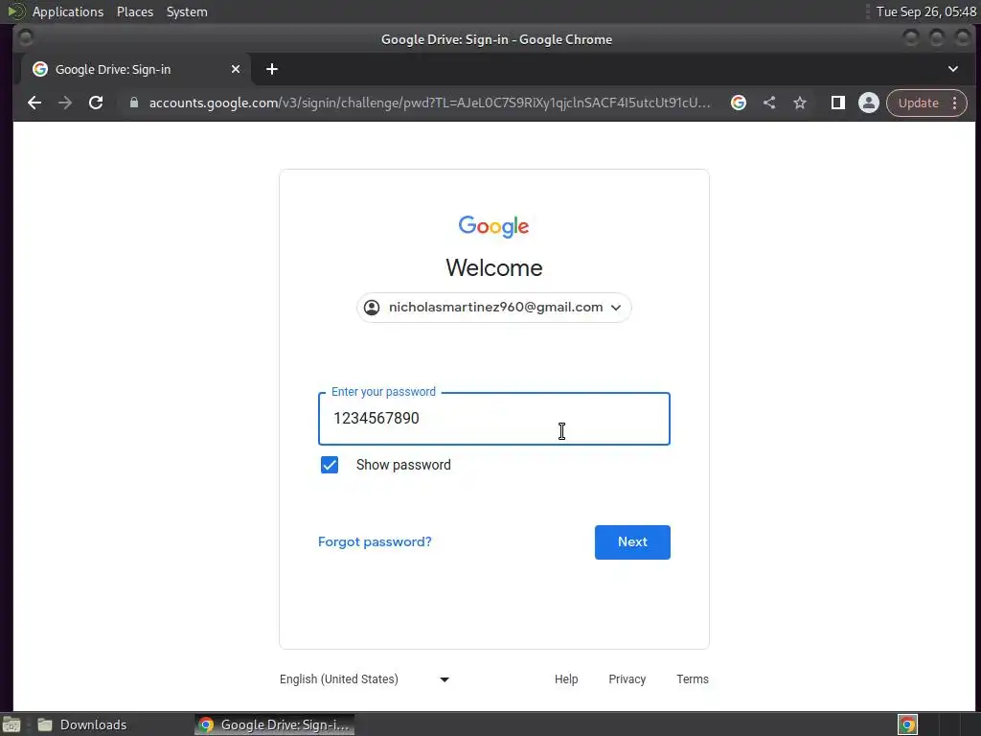Open the Terms link
This screenshot has height=736, width=981.
click(693, 679)
